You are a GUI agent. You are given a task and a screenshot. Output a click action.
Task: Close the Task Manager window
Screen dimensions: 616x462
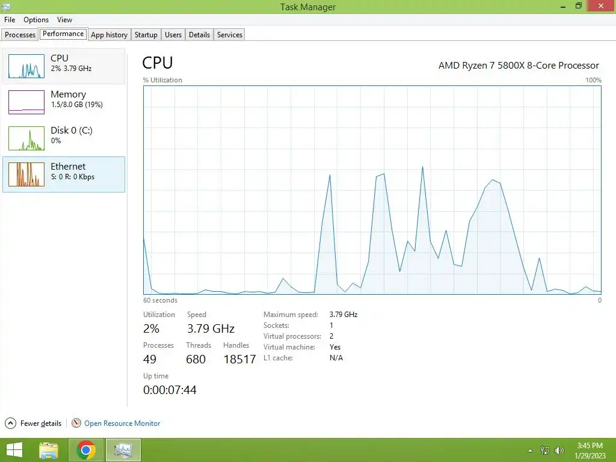[x=601, y=6]
